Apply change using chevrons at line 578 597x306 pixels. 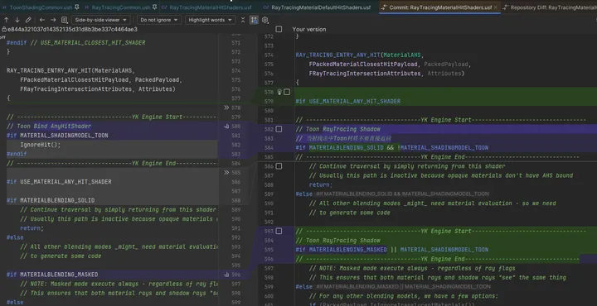click(226, 108)
